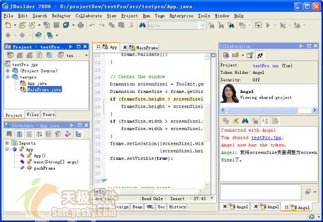
Task: Click the chat message input field
Action: [x=261, y=192]
